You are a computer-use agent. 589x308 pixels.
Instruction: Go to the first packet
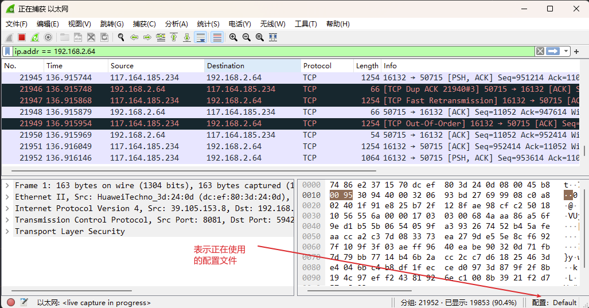[174, 37]
